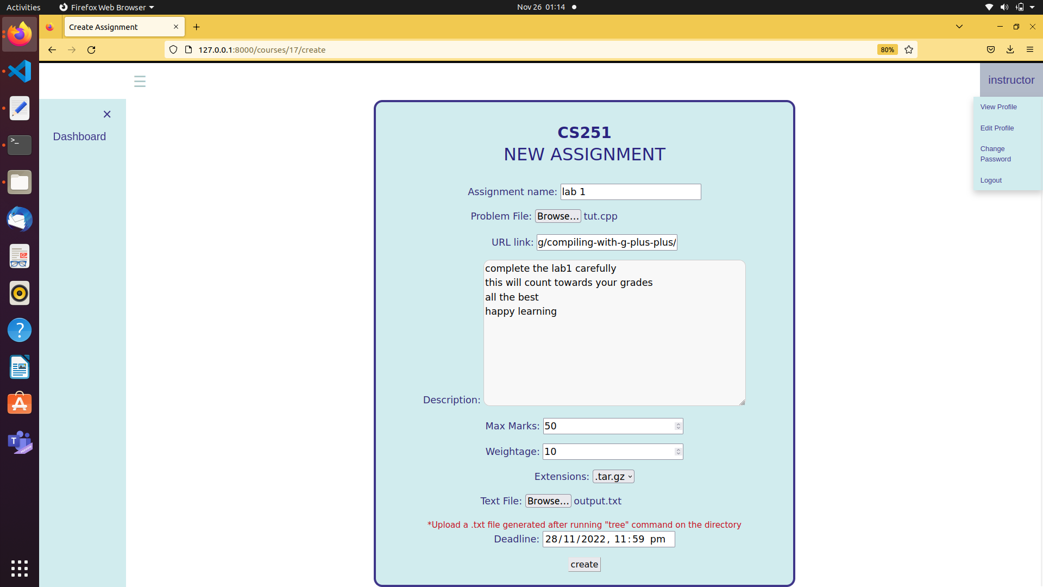
Task: Launch LibreOffice Writer from the dock
Action: tap(20, 367)
